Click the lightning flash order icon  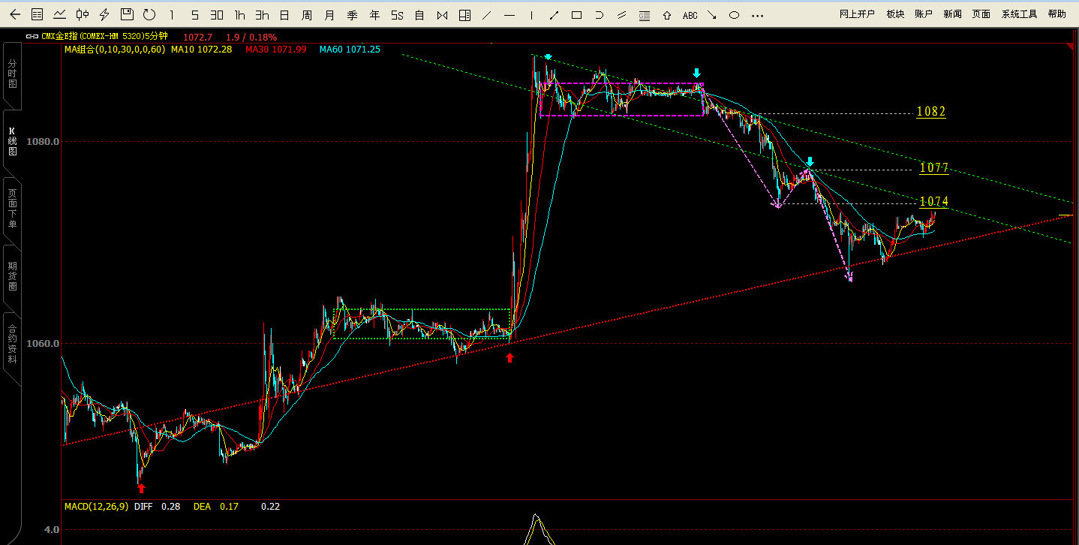point(104,14)
